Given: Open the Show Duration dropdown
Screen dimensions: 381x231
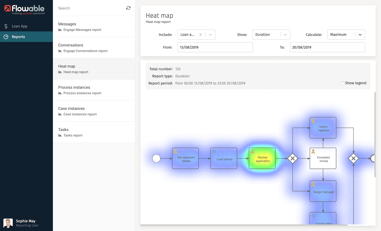Looking at the screenshot, I should tap(271, 35).
